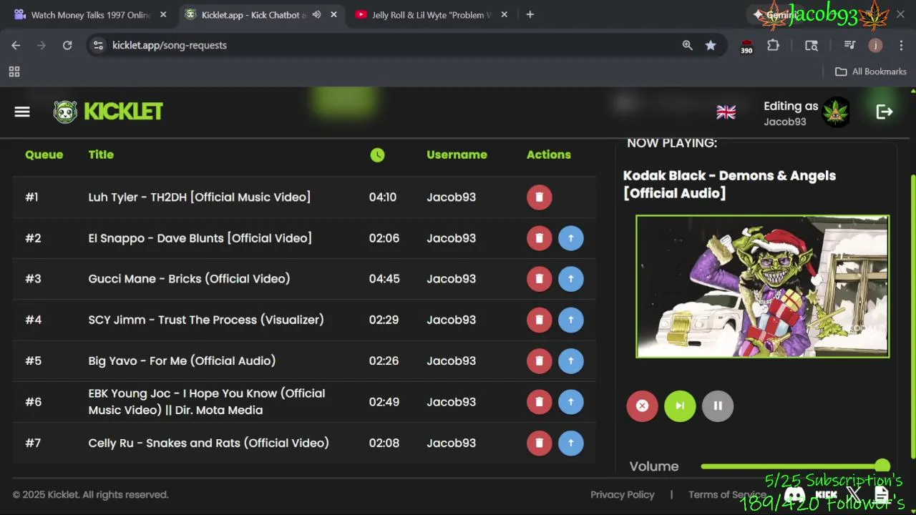The height and width of the screenshot is (515, 916).
Task: Click the Queue column header
Action: 44,154
